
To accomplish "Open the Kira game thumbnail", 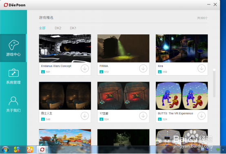I will pos(182,48).
